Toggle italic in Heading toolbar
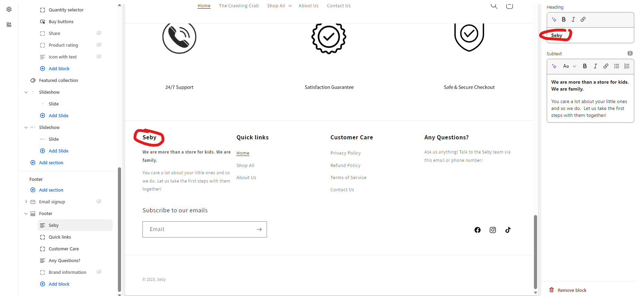 (573, 19)
